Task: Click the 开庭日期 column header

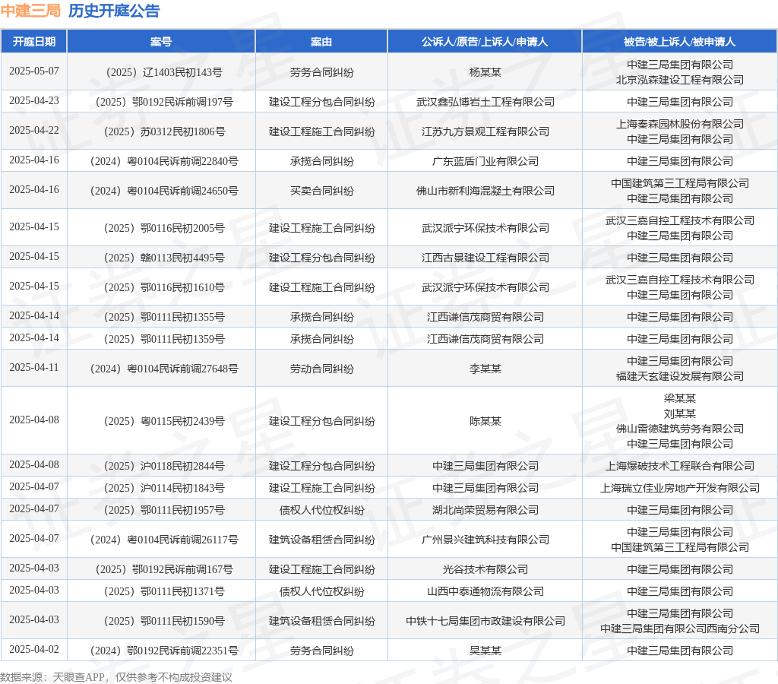Action: 33,42
